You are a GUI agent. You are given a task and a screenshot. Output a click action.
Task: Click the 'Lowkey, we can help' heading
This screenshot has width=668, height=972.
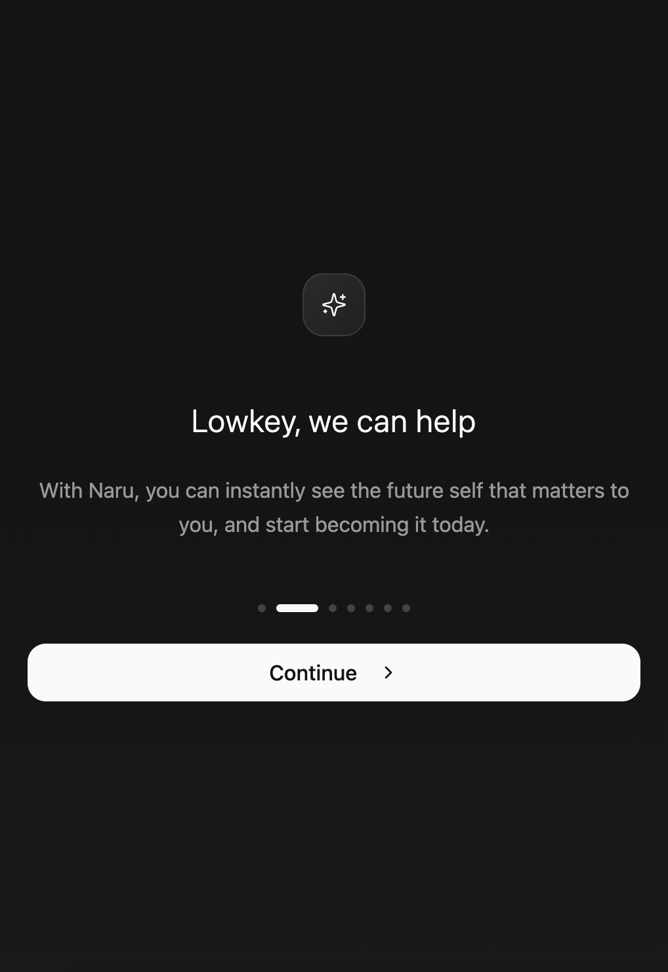tap(333, 422)
